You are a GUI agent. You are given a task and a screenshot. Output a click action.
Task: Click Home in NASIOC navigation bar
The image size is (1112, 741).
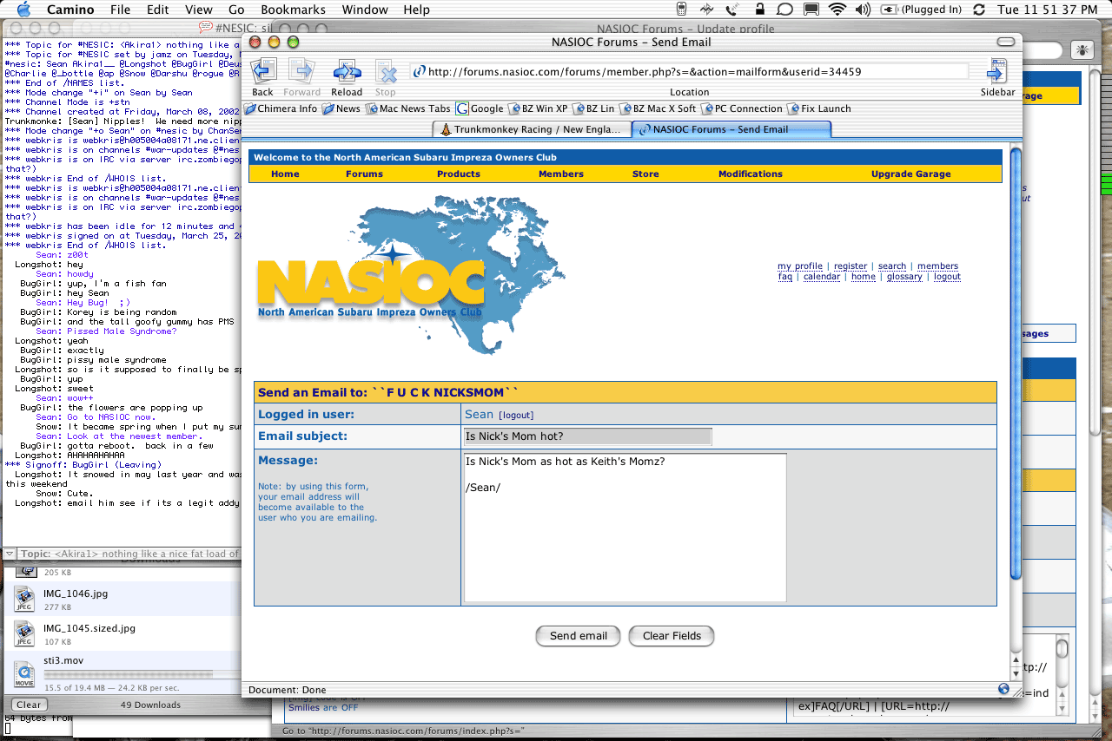coord(285,174)
